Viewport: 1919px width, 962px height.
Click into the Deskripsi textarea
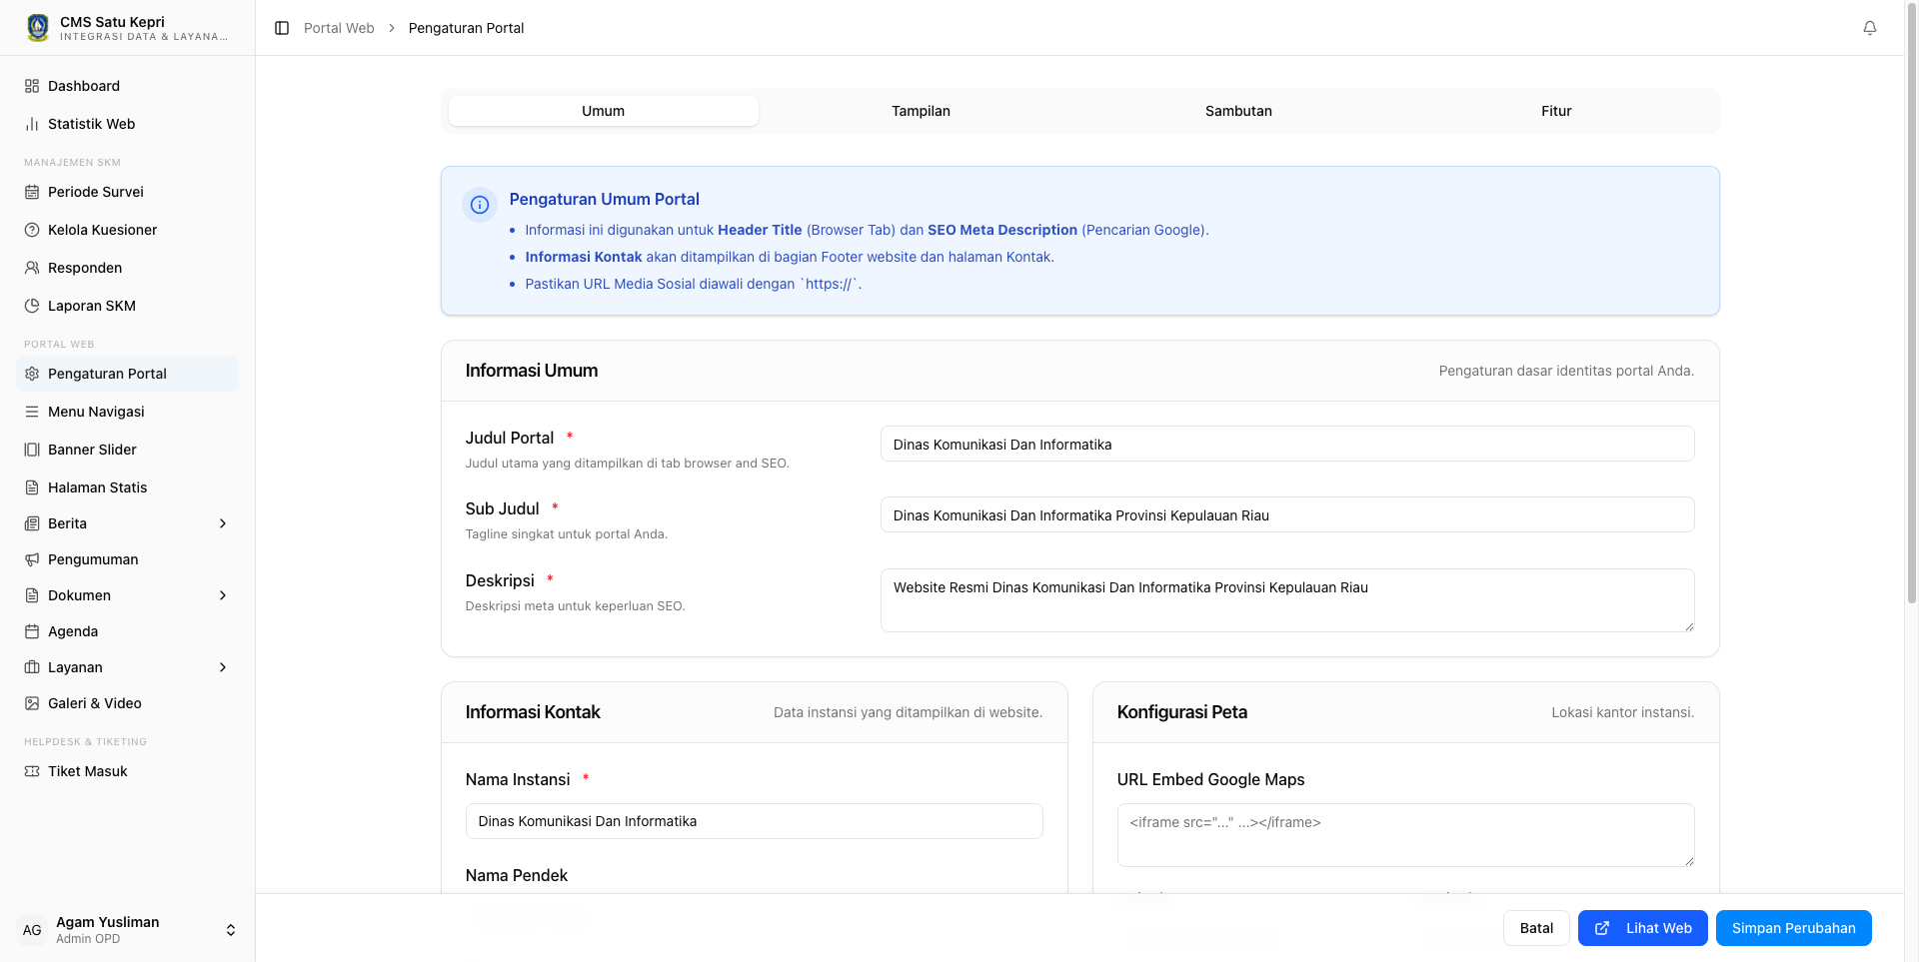pos(1287,600)
